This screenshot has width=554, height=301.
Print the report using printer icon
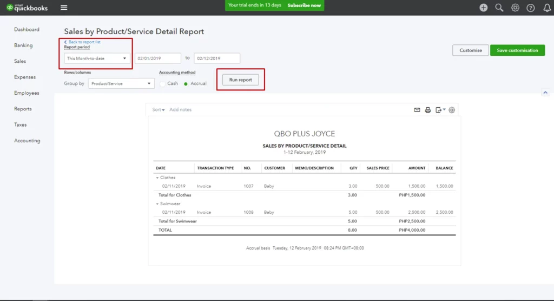(427, 110)
